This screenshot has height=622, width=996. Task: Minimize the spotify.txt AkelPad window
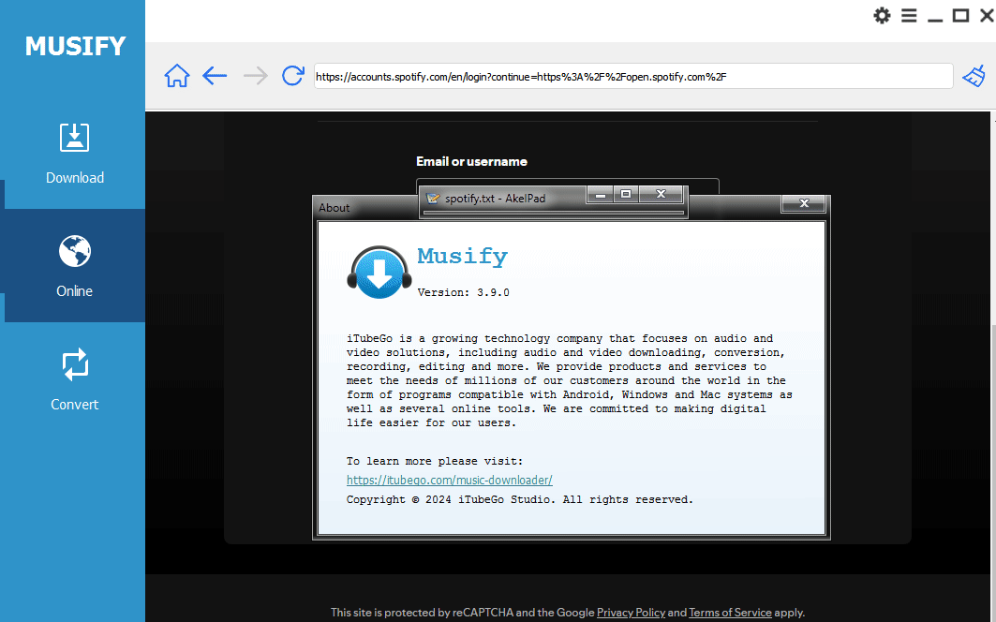(600, 195)
